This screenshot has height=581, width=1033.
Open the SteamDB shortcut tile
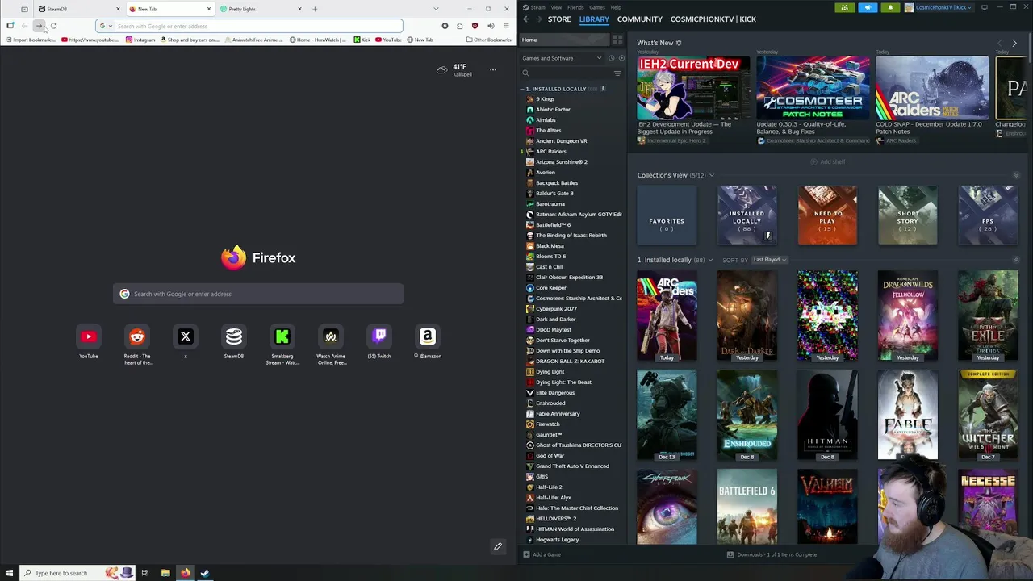[x=234, y=336]
